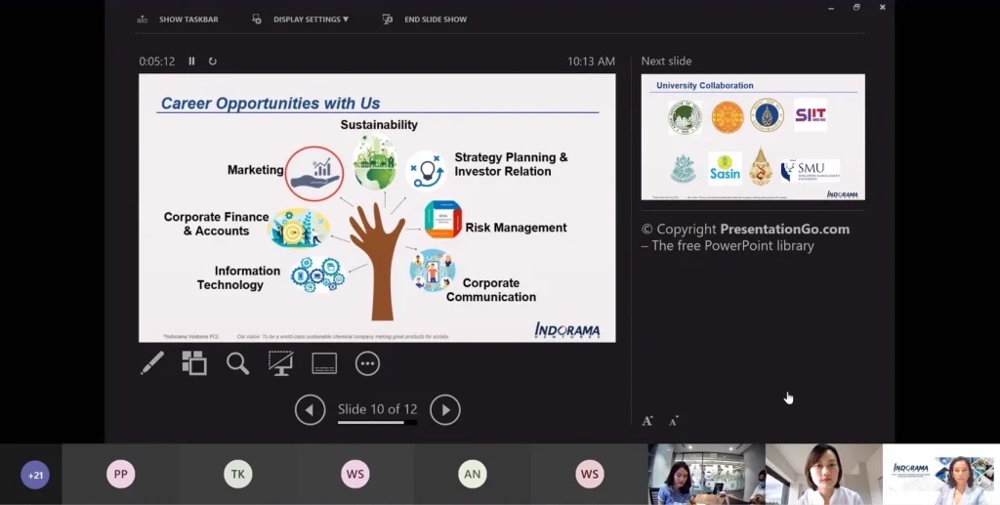Open the see all slides grid

(194, 363)
